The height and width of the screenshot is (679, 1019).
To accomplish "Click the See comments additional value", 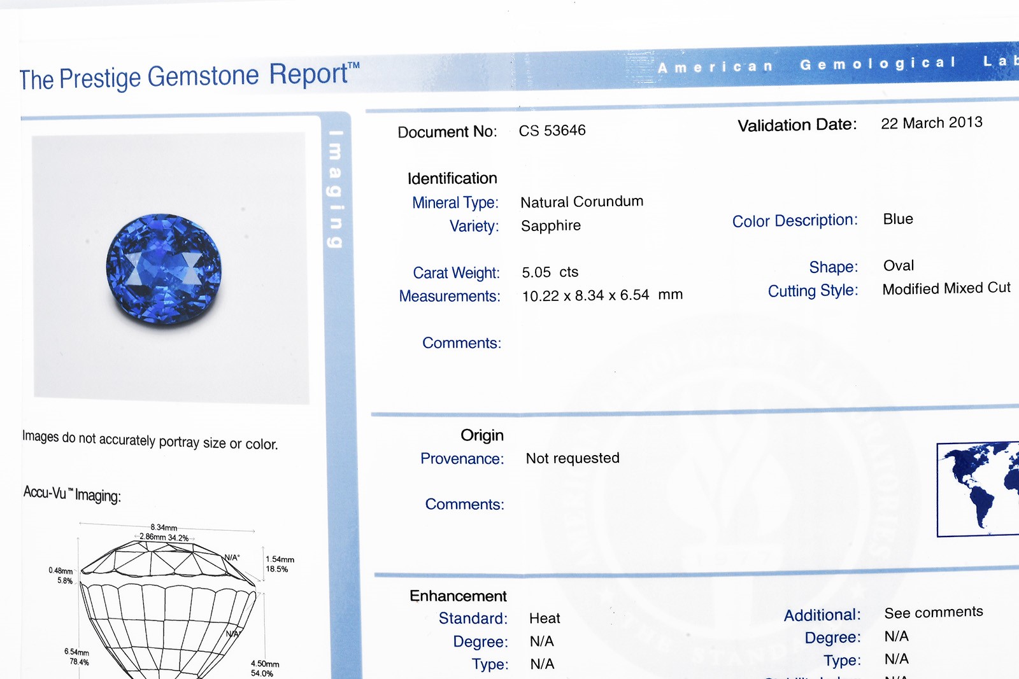I will [933, 612].
